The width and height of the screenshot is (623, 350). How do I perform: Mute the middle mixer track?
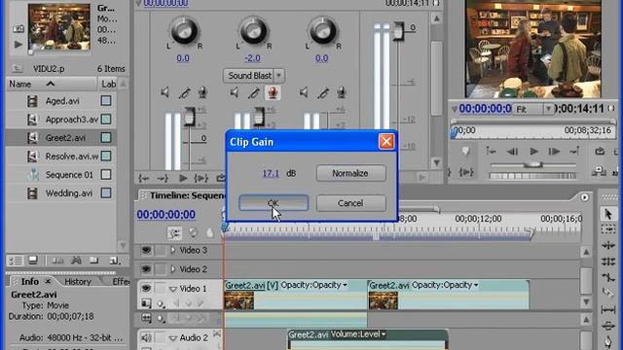click(x=235, y=93)
